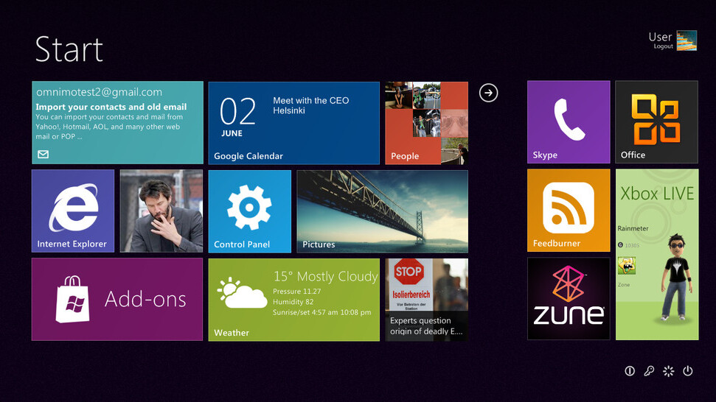Launch the Zune tile

pyautogui.click(x=569, y=298)
